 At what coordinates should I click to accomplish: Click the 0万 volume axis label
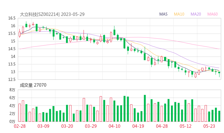coord(12,122)
